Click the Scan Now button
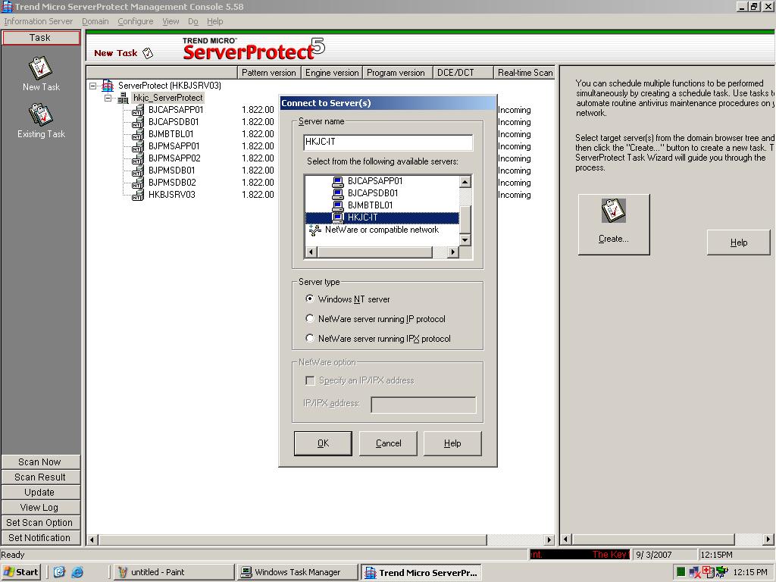 click(41, 462)
